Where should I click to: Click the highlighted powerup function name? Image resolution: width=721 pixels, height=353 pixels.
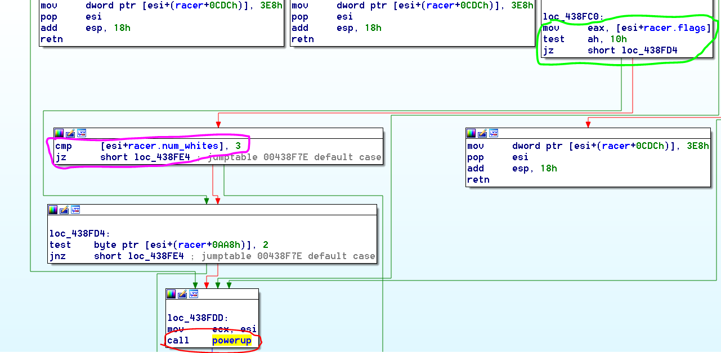(x=232, y=341)
